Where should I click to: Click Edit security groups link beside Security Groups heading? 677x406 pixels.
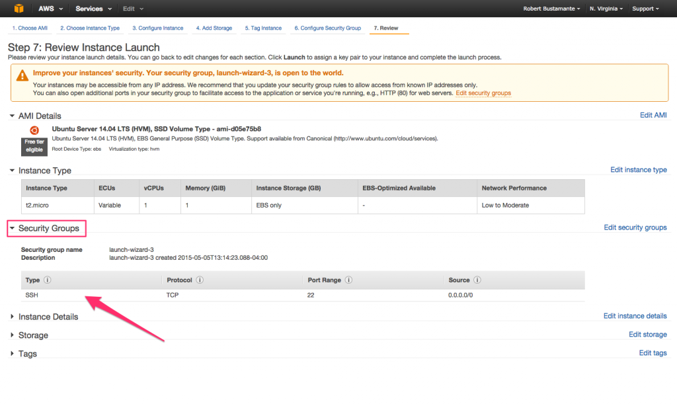pos(635,227)
